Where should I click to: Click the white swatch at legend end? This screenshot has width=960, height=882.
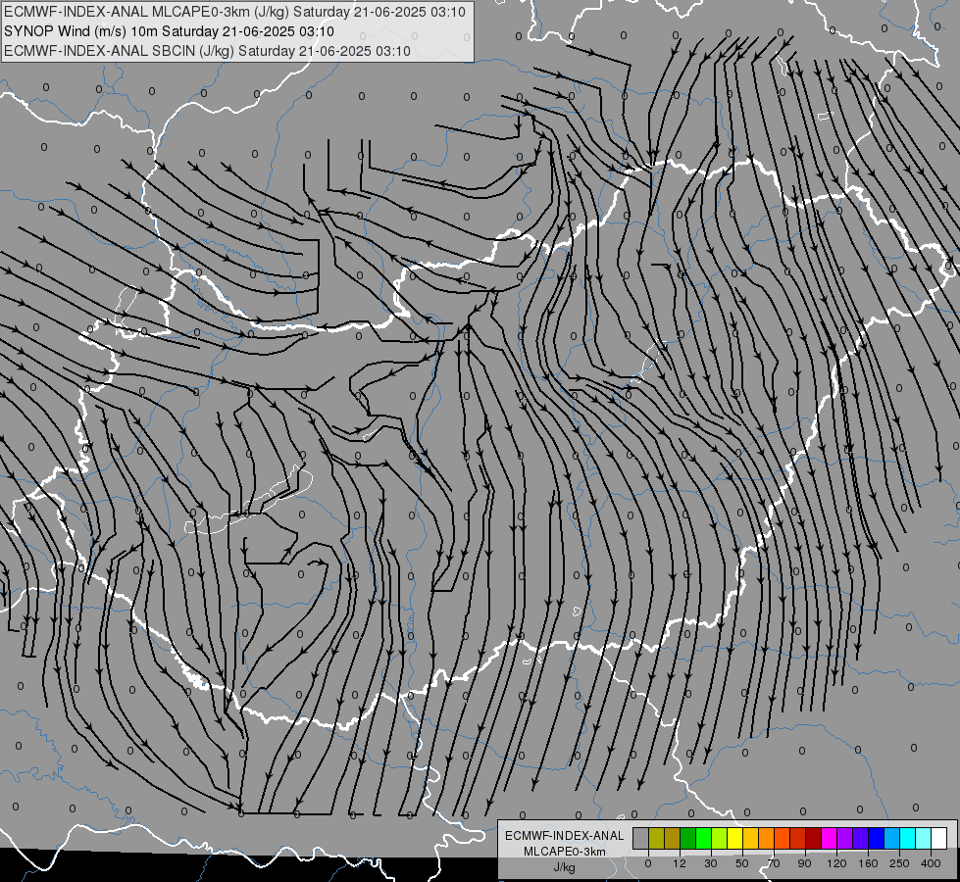(x=939, y=838)
